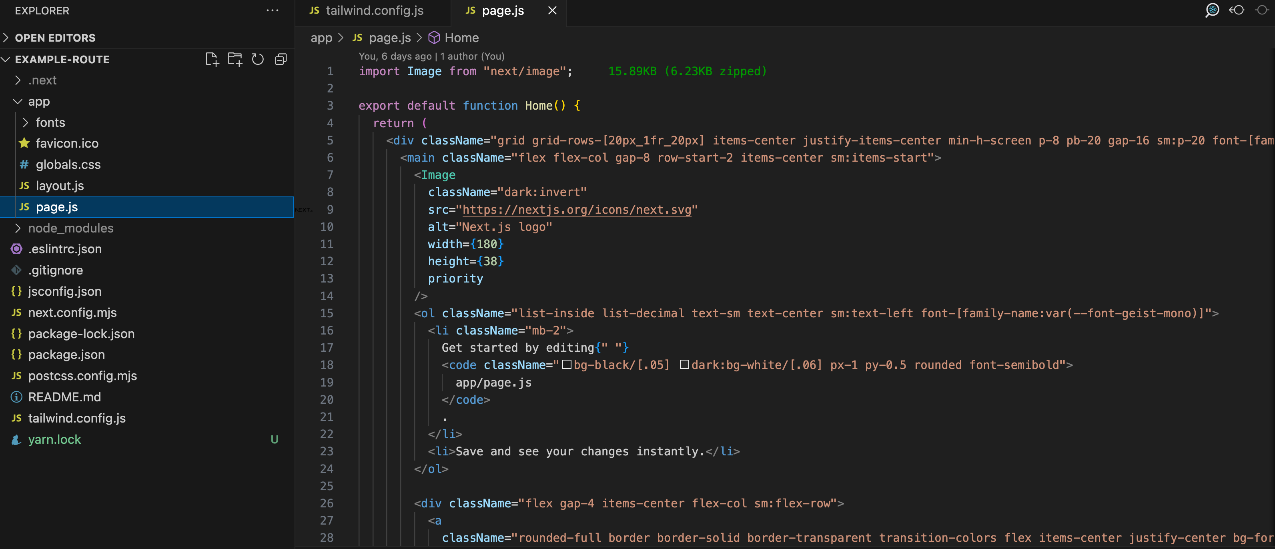Screen dimensions: 1275x549
Task: Expand the .next folder
Action: click(x=42, y=80)
